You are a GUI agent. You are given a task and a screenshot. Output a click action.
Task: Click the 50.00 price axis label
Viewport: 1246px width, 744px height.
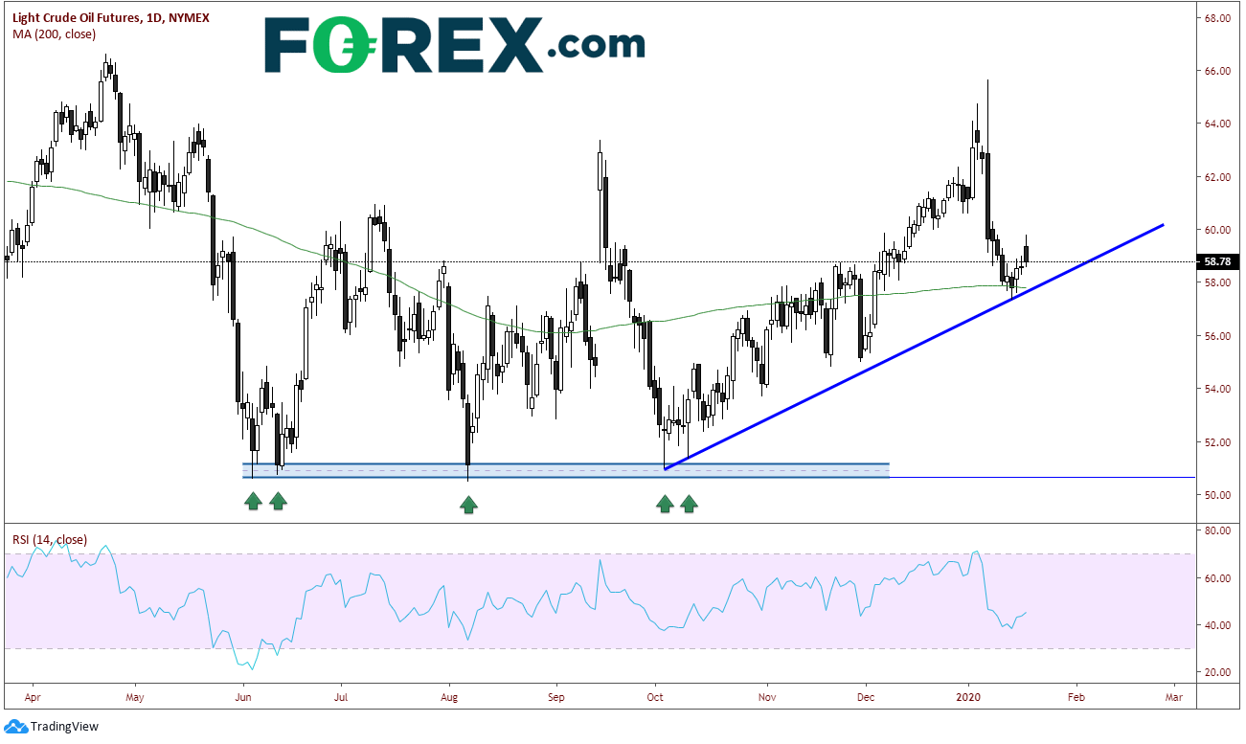(x=1217, y=495)
